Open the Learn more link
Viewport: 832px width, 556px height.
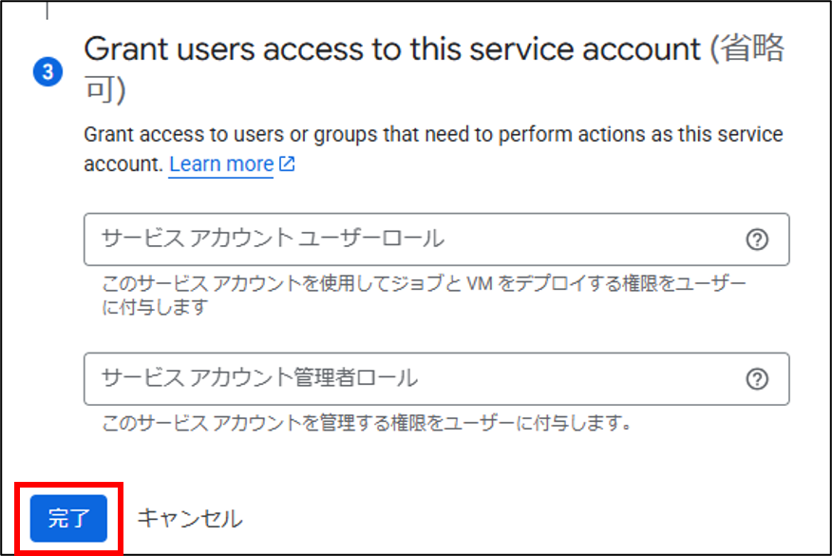(x=220, y=164)
